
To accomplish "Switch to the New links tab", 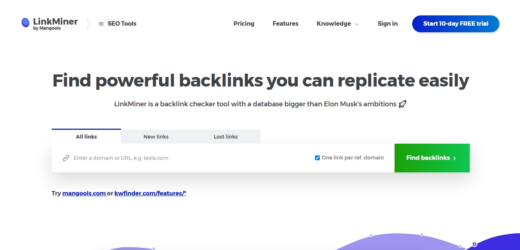I will 156,137.
